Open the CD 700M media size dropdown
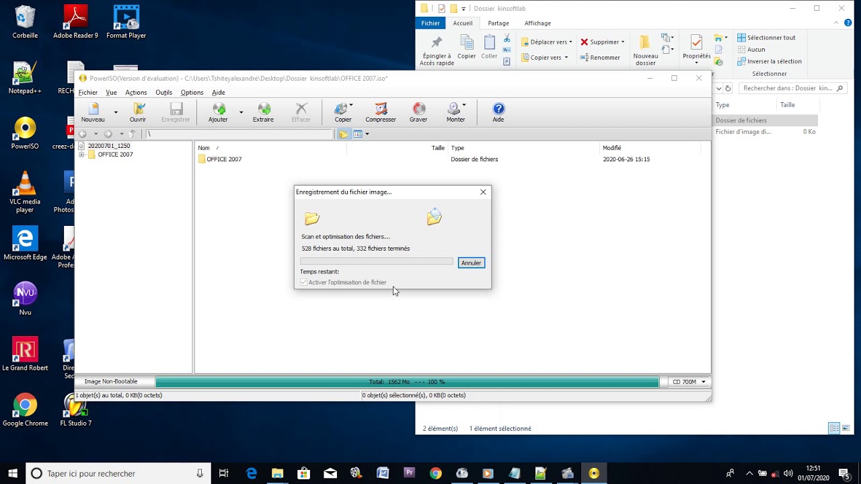The image size is (861, 484). pos(689,382)
